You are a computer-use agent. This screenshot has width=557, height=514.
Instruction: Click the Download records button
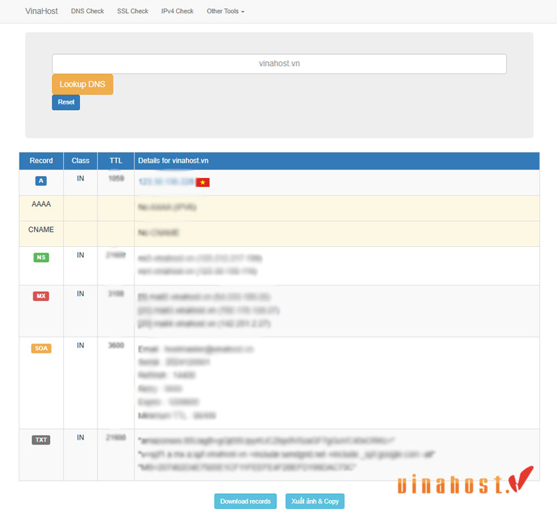246,501
